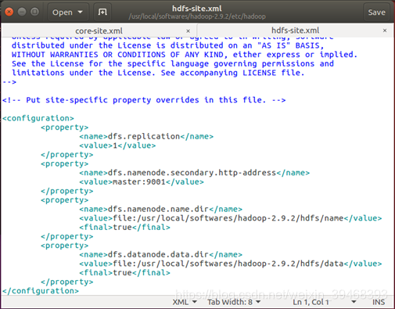Click the 'limitations under the License' comment line
Screen dimensions: 395x309
158,73
